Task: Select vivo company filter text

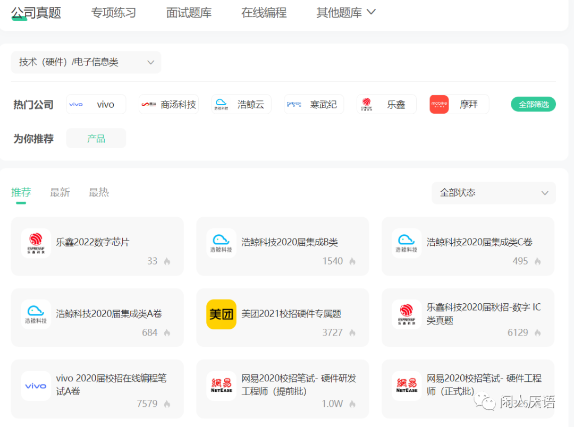Action: tap(105, 105)
